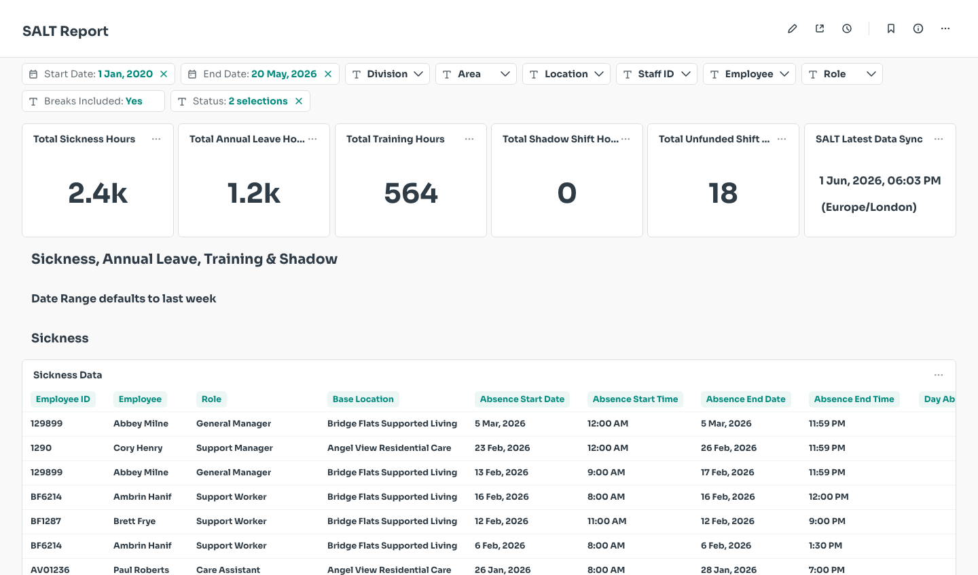The width and height of the screenshot is (978, 575).
Task: Sort by Absence End Time column
Action: [854, 399]
